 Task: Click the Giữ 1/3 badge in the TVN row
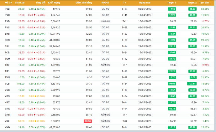point(105,77)
